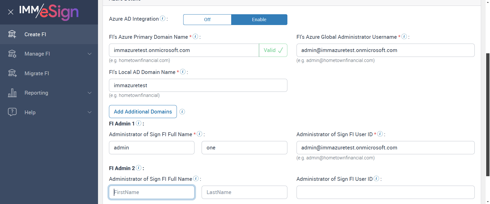Viewport: 490px width, 204px height.
Task: Focus the FI Admin 2 LastName field
Action: click(x=244, y=192)
